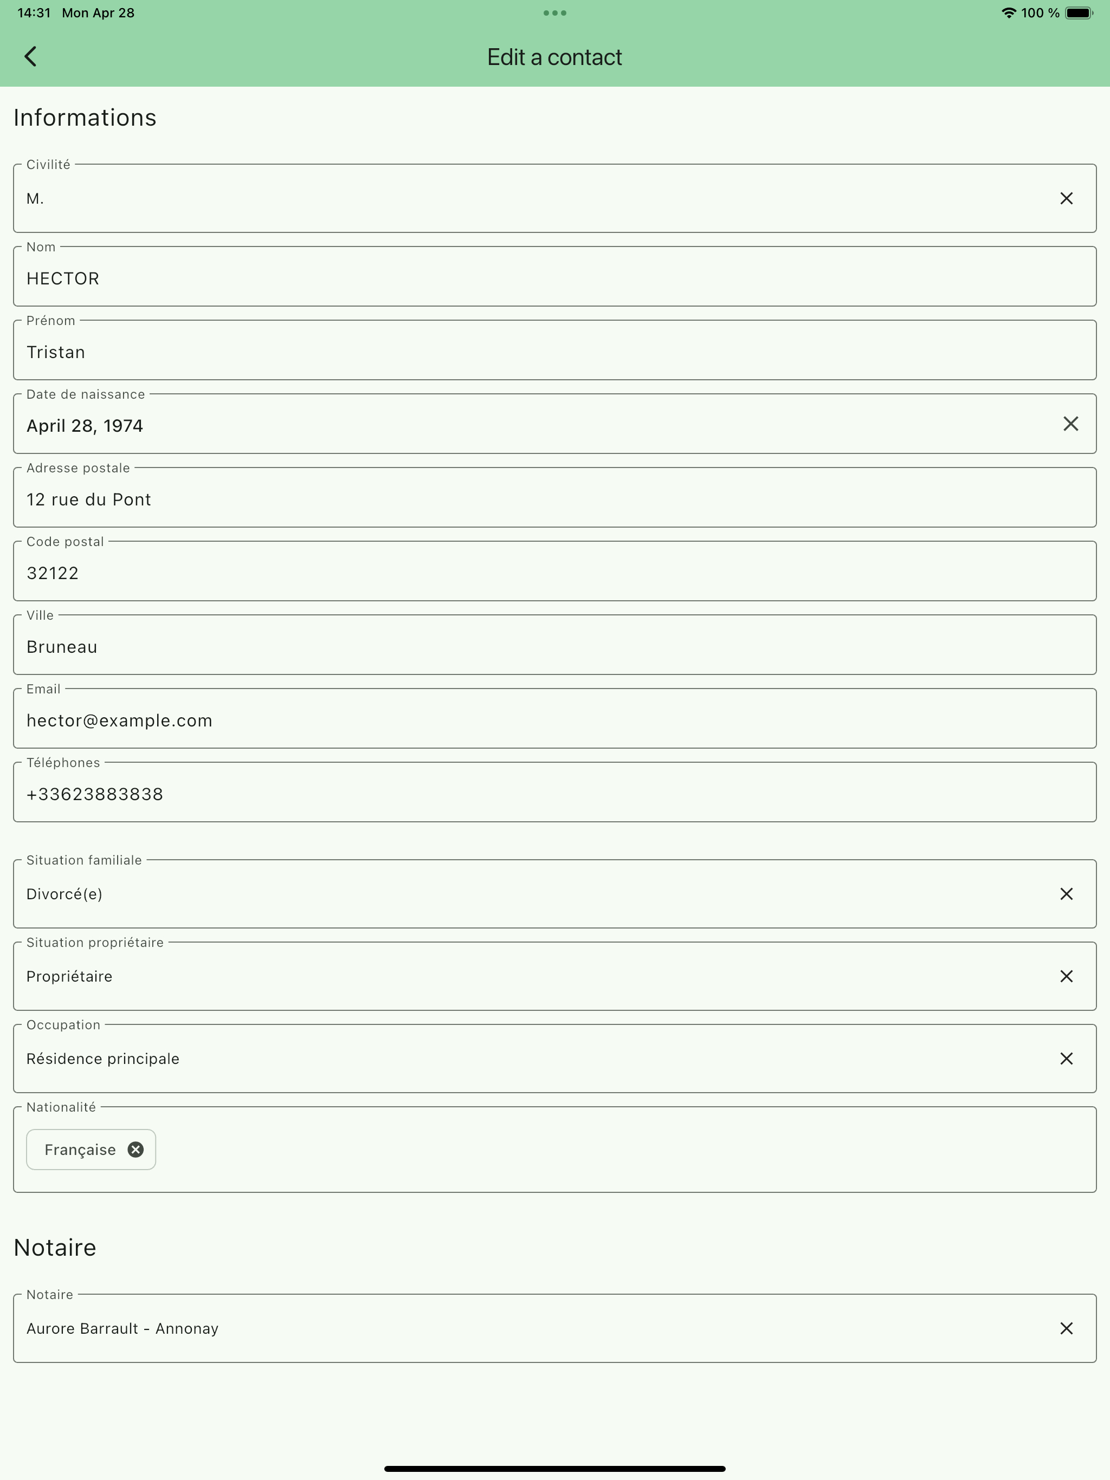Clear the Situation familiale selection
The width and height of the screenshot is (1110, 1480).
(x=1067, y=894)
